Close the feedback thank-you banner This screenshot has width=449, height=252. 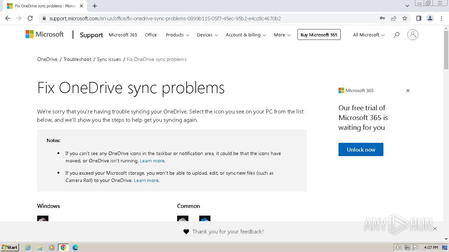(435, 229)
